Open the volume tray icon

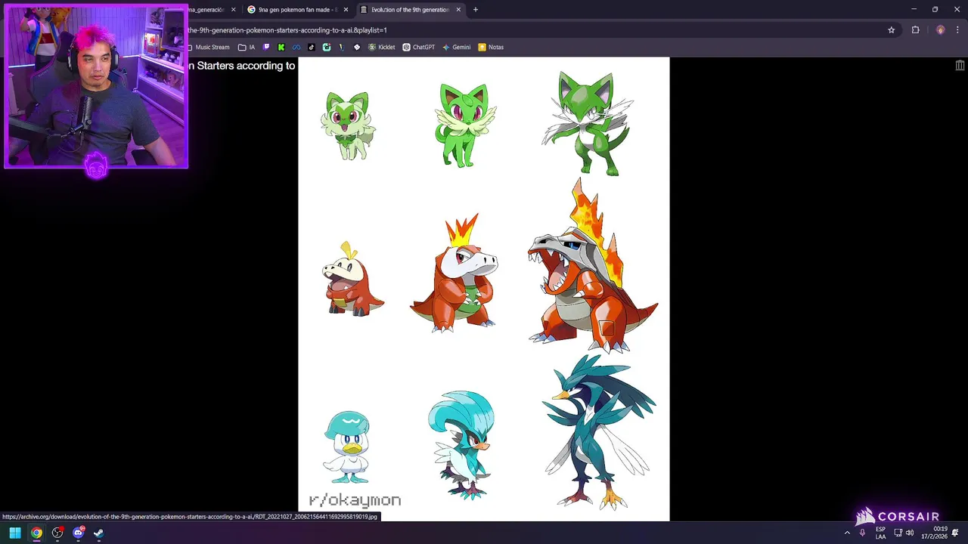coord(910,533)
